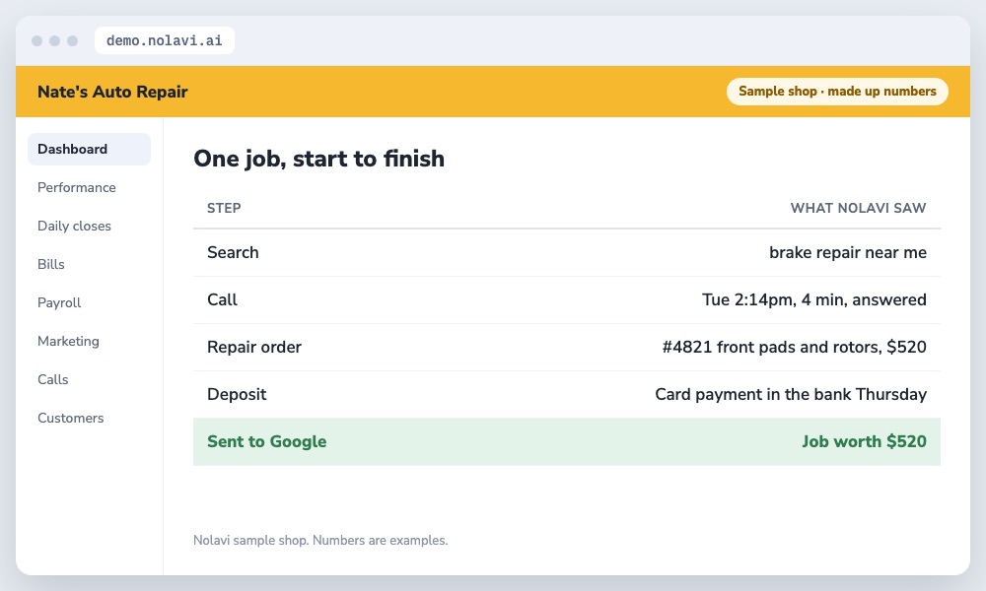Click the middle gray window control dot
Viewport: 986px width, 591px height.
click(54, 40)
